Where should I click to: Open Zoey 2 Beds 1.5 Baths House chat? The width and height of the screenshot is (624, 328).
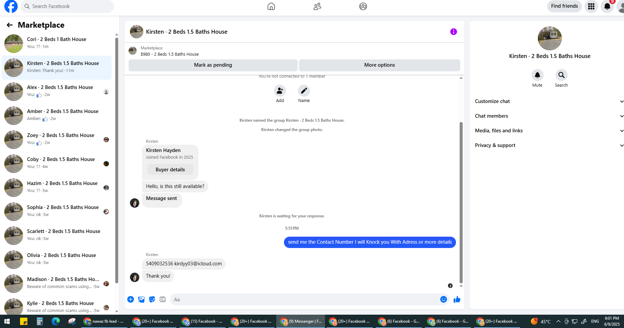[57, 139]
